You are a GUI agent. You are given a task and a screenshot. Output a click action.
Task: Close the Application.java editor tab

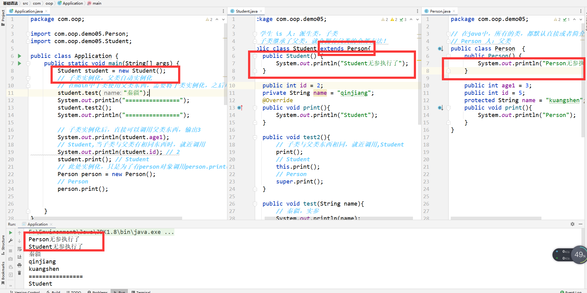pos(46,11)
